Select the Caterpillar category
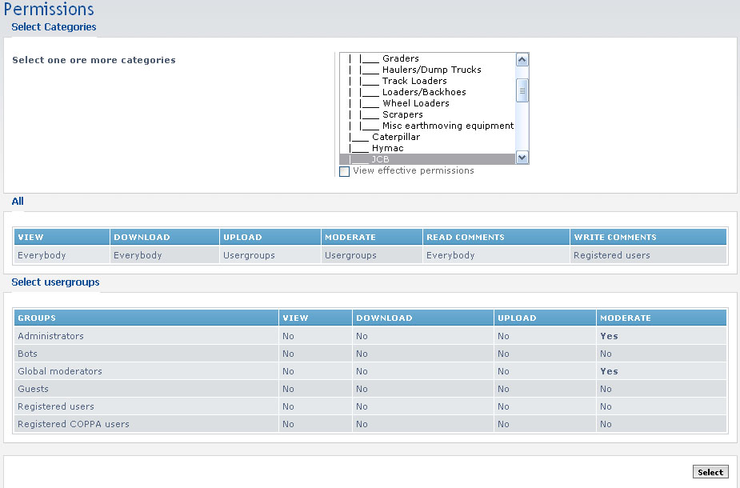 [395, 137]
